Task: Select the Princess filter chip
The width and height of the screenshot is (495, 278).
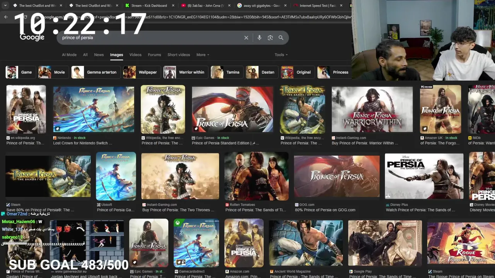Action: coord(334,72)
